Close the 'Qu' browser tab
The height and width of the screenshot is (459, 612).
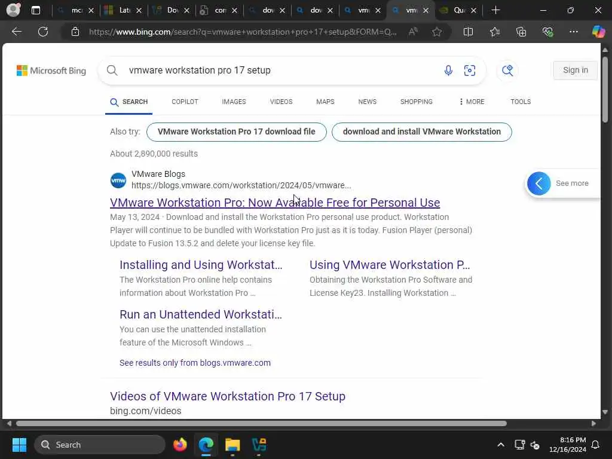(473, 11)
